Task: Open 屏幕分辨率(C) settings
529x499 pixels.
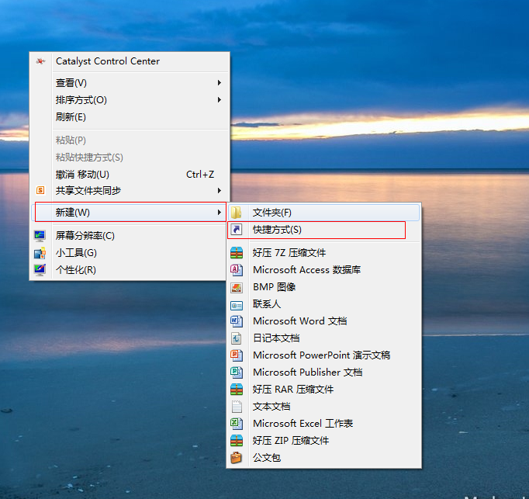Action: click(x=128, y=236)
